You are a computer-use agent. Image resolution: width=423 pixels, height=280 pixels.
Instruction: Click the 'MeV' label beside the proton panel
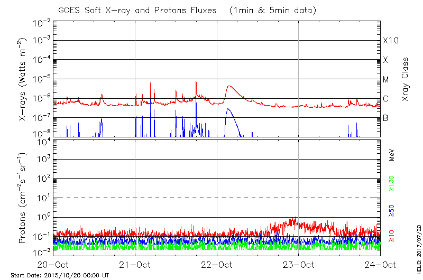[x=392, y=155]
